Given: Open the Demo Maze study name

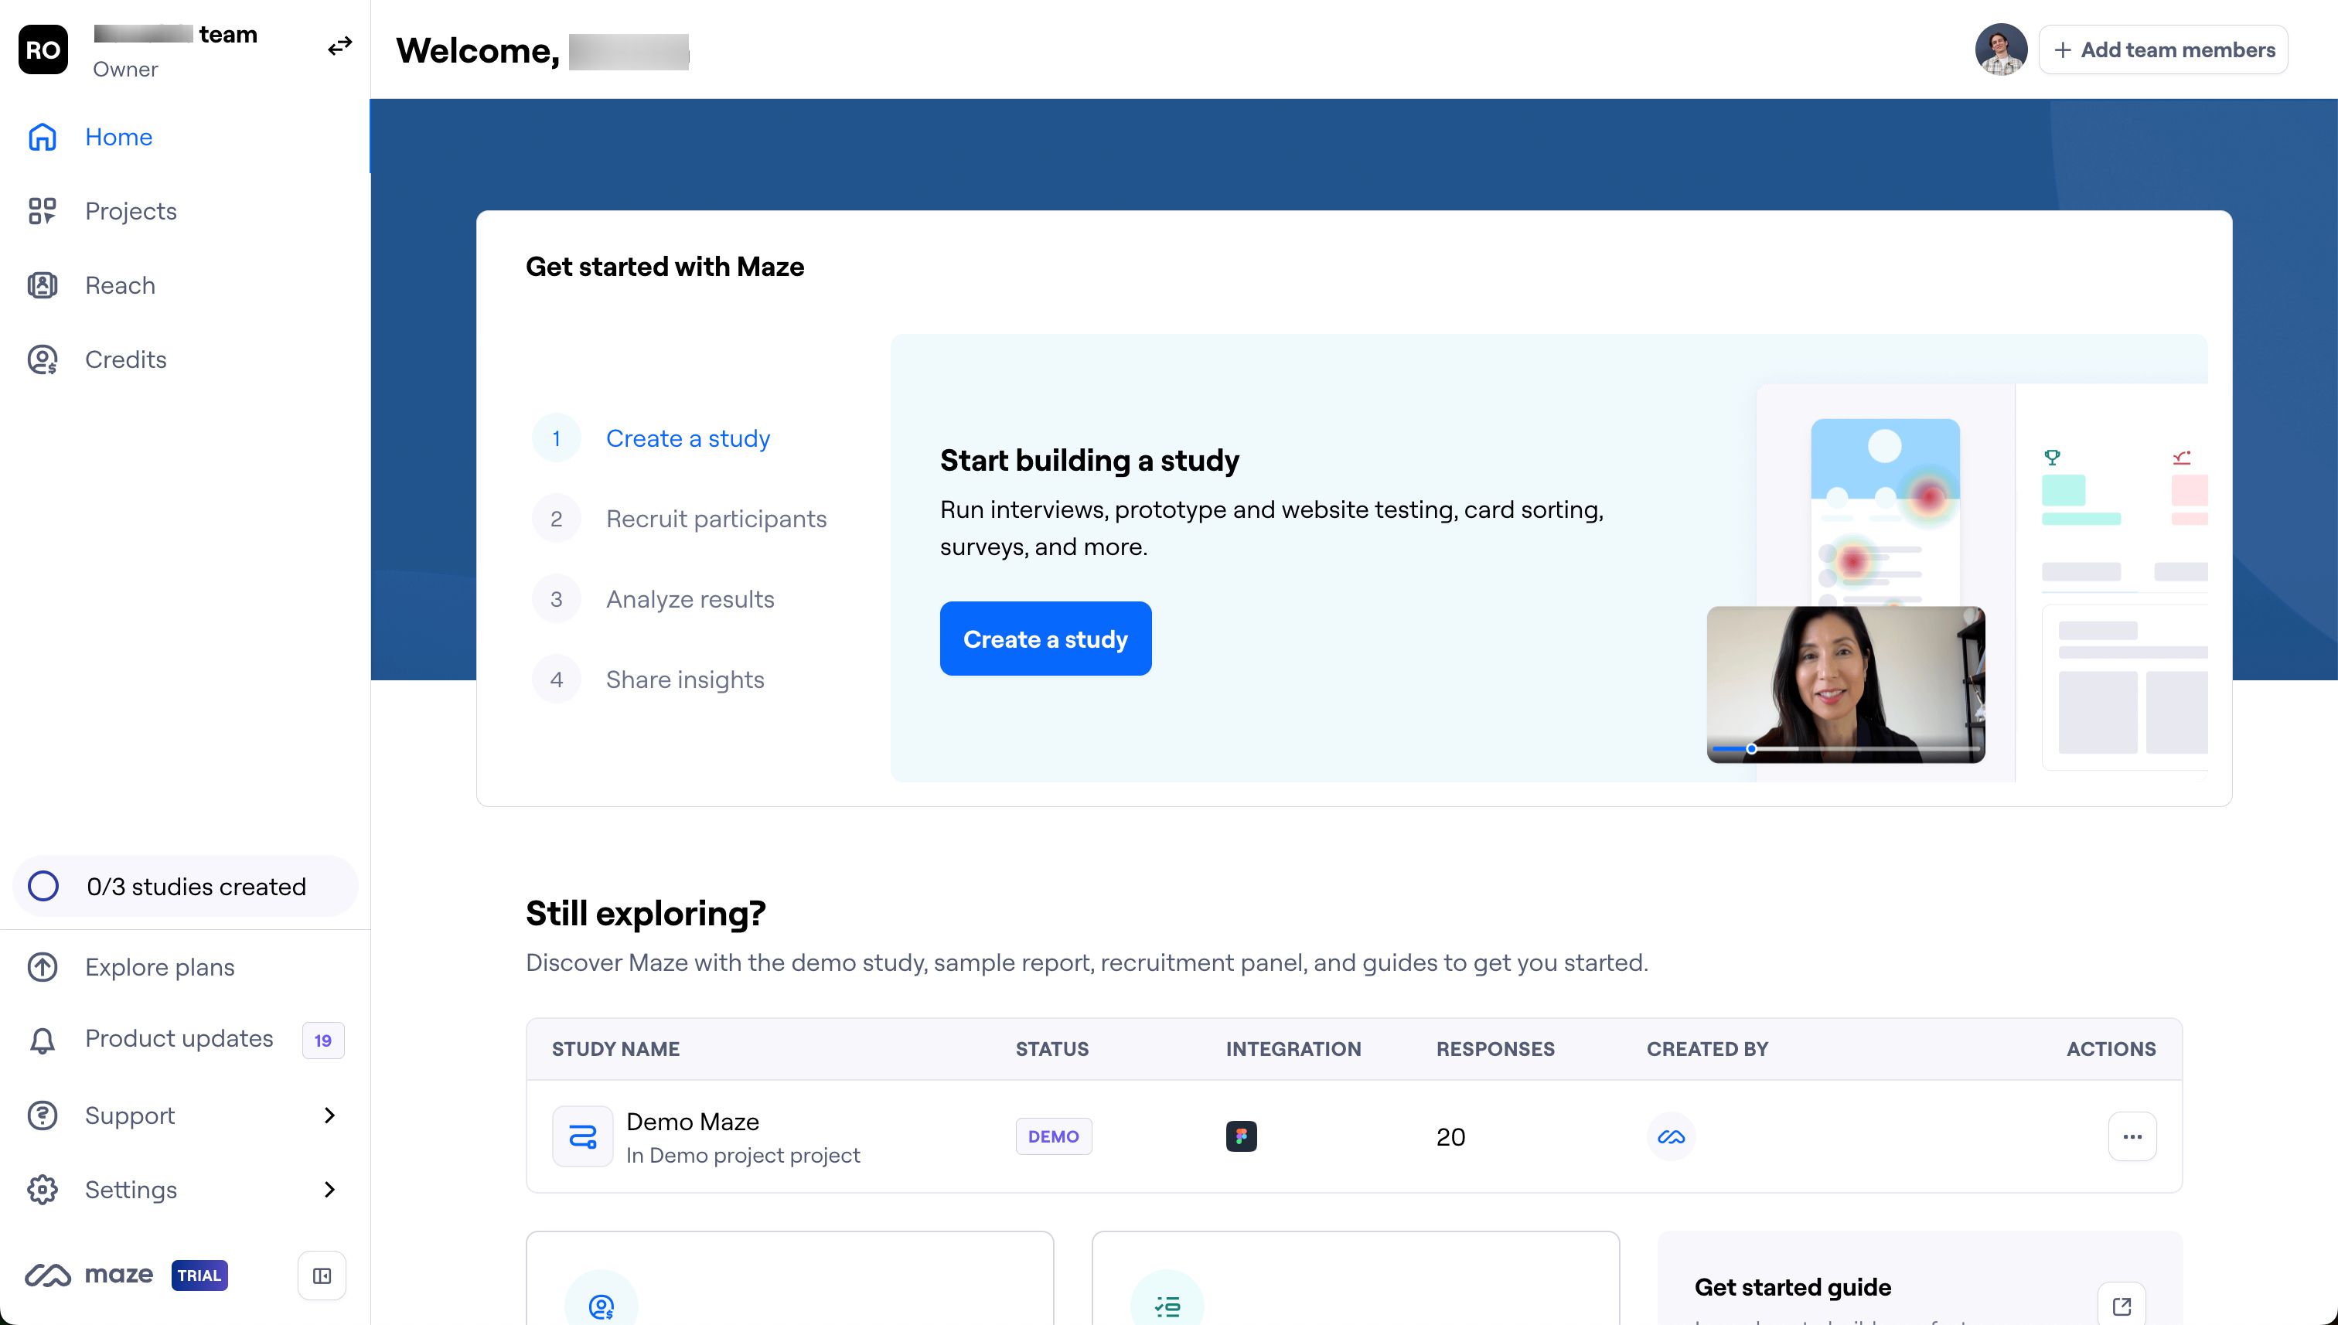Looking at the screenshot, I should pyautogui.click(x=693, y=1121).
